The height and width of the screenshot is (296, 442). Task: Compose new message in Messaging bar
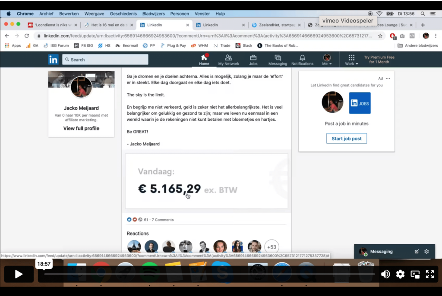[417, 252]
